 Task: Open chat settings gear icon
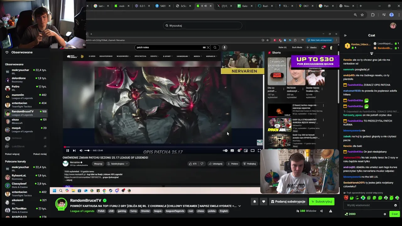coord(385,214)
